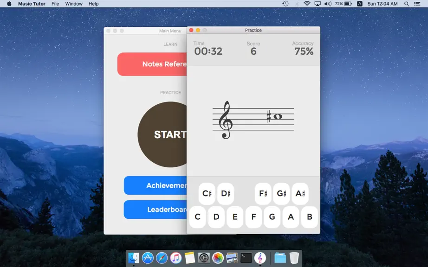This screenshot has width=428, height=267.
Task: Open the Wi-Fi status menu
Action: (x=307, y=4)
